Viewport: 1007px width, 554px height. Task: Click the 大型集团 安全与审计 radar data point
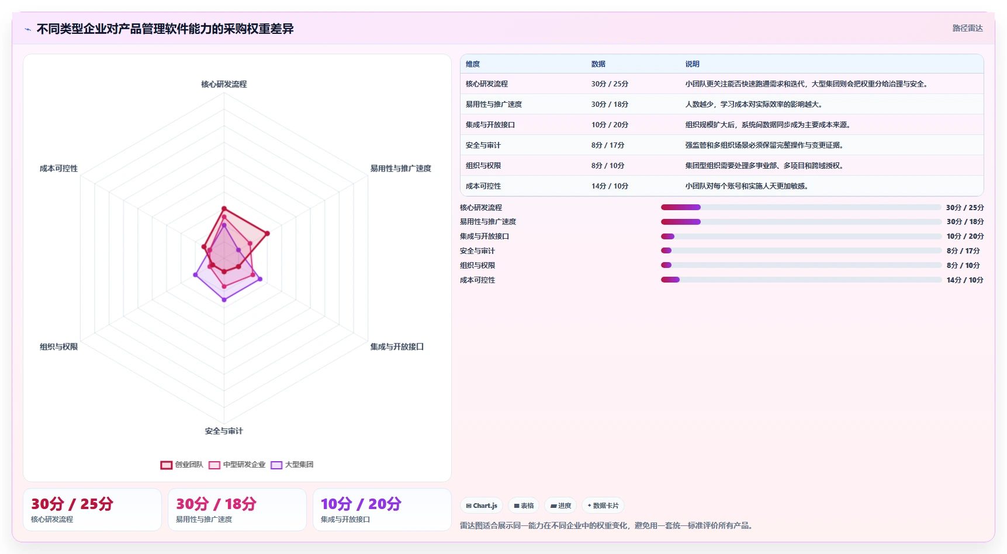pyautogui.click(x=224, y=299)
